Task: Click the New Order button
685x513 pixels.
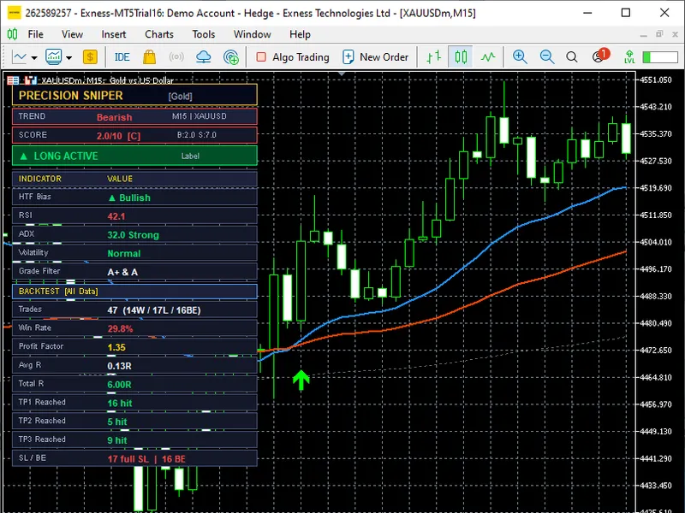Action: pyautogui.click(x=376, y=57)
